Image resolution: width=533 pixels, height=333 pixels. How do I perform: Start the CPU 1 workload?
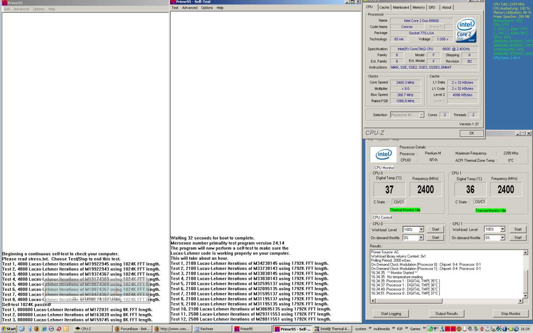[518, 230]
